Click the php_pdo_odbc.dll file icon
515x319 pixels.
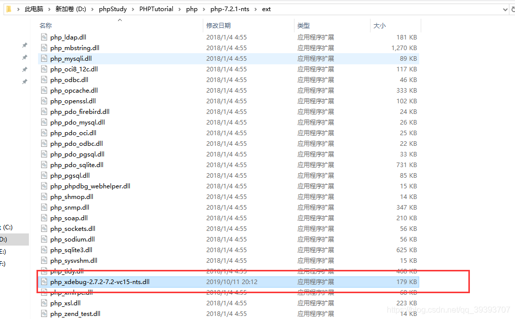44,143
